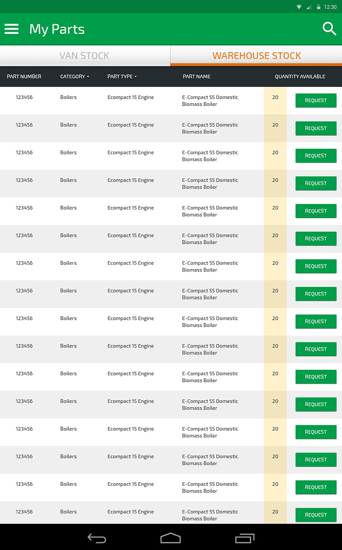Select the first E-Compact 55 Domestic row
Image resolution: width=342 pixels, height=550 pixels.
click(171, 101)
